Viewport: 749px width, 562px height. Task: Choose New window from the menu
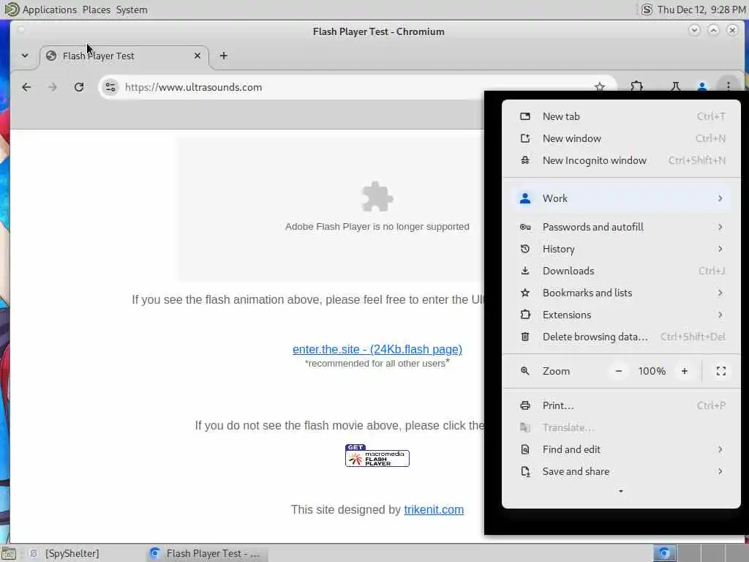click(621, 138)
